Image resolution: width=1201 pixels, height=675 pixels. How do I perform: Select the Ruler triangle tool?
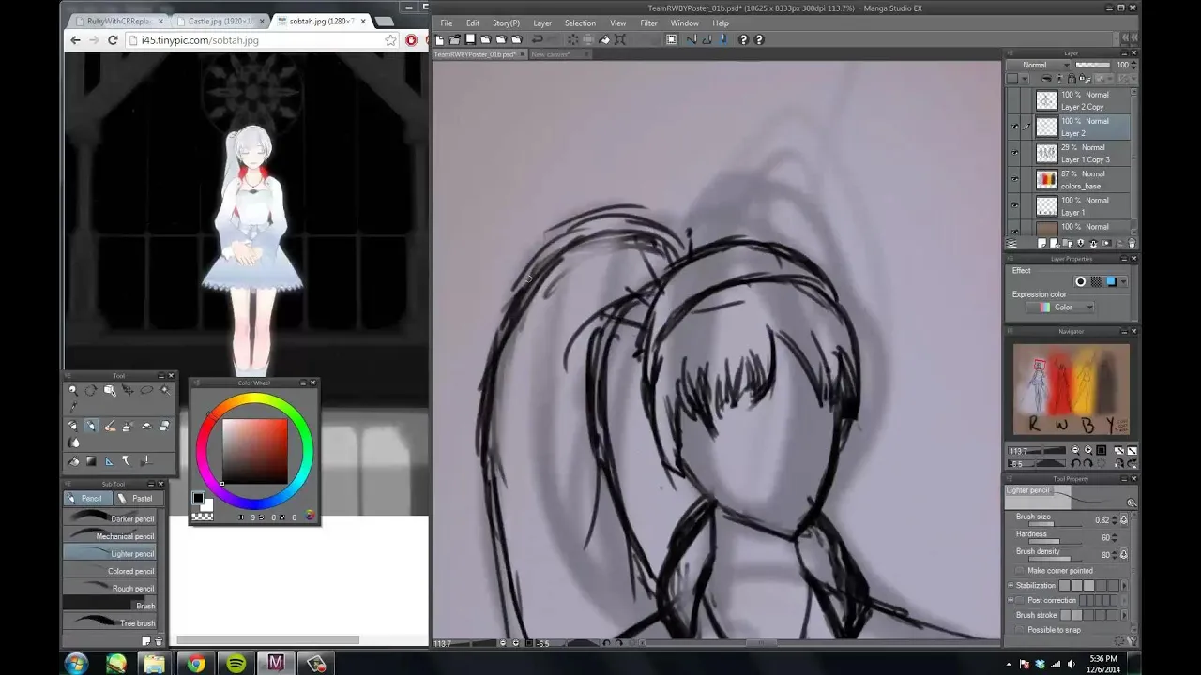[x=109, y=461]
